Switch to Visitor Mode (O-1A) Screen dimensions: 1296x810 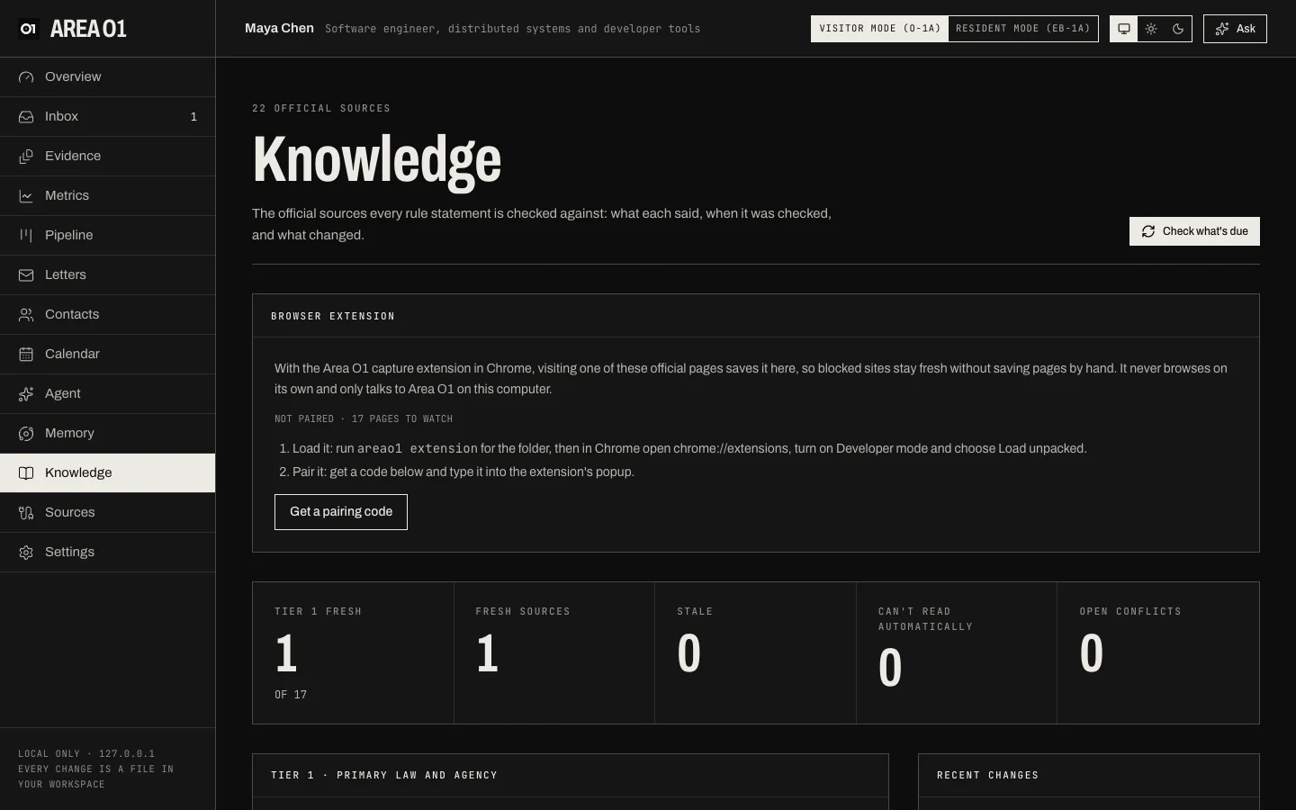pos(879,29)
